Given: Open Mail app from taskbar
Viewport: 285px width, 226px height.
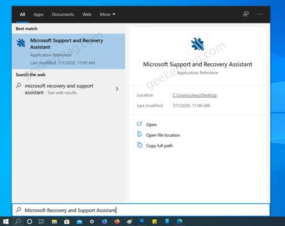Looking at the screenshot, I should tap(79, 222).
